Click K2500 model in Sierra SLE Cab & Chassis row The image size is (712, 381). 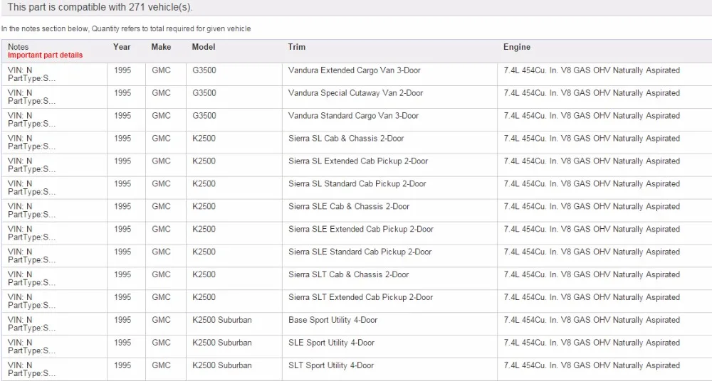point(204,206)
